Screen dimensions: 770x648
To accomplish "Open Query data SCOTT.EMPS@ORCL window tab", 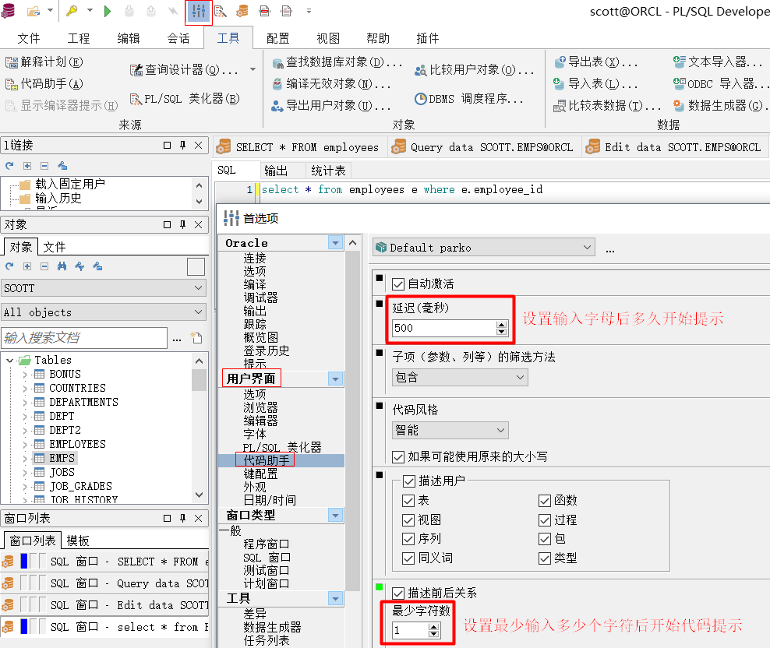I will pos(484,147).
